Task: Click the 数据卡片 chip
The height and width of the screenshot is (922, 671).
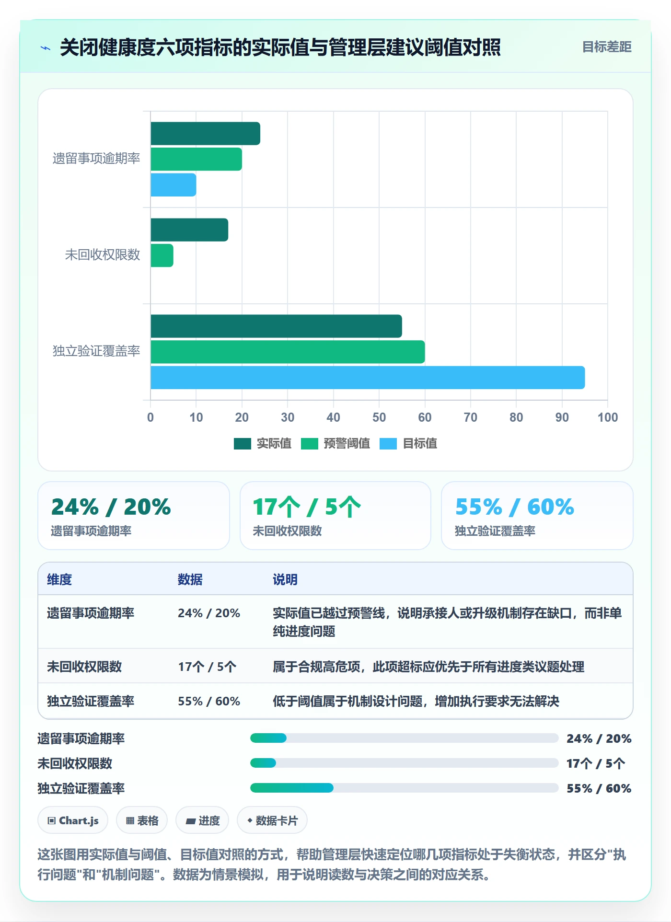Action: 272,820
